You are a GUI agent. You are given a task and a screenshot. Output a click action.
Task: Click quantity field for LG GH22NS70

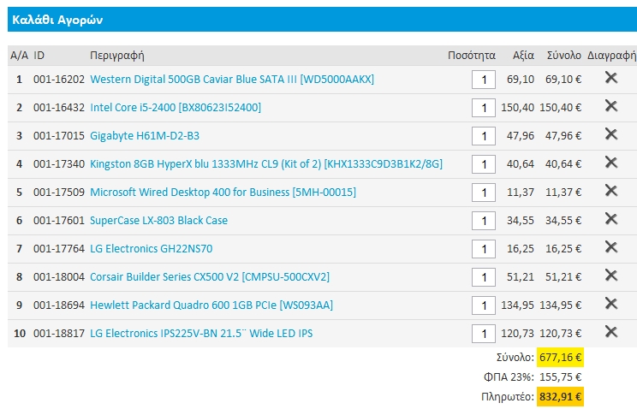pyautogui.click(x=484, y=249)
